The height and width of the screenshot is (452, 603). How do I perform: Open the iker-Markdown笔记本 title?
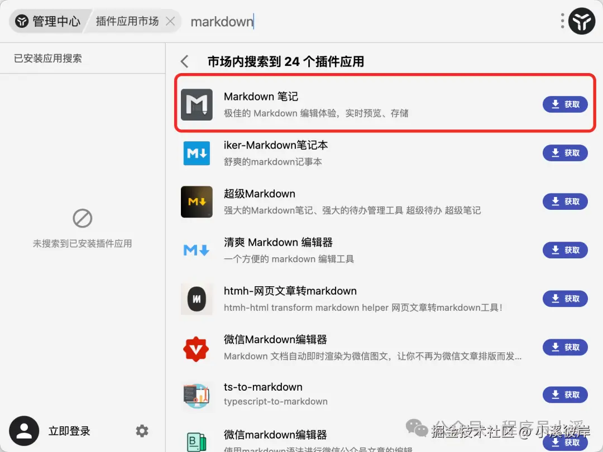tap(275, 145)
